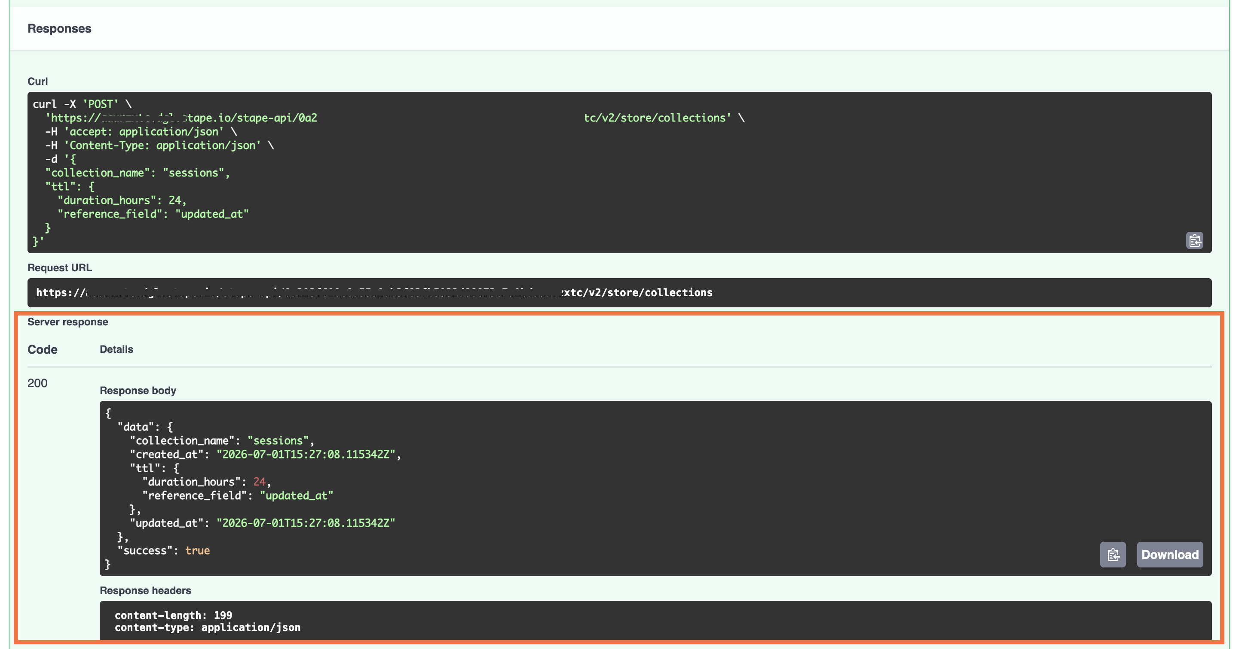Image resolution: width=1242 pixels, height=649 pixels.
Task: Click the Response headers heading
Action: point(145,590)
